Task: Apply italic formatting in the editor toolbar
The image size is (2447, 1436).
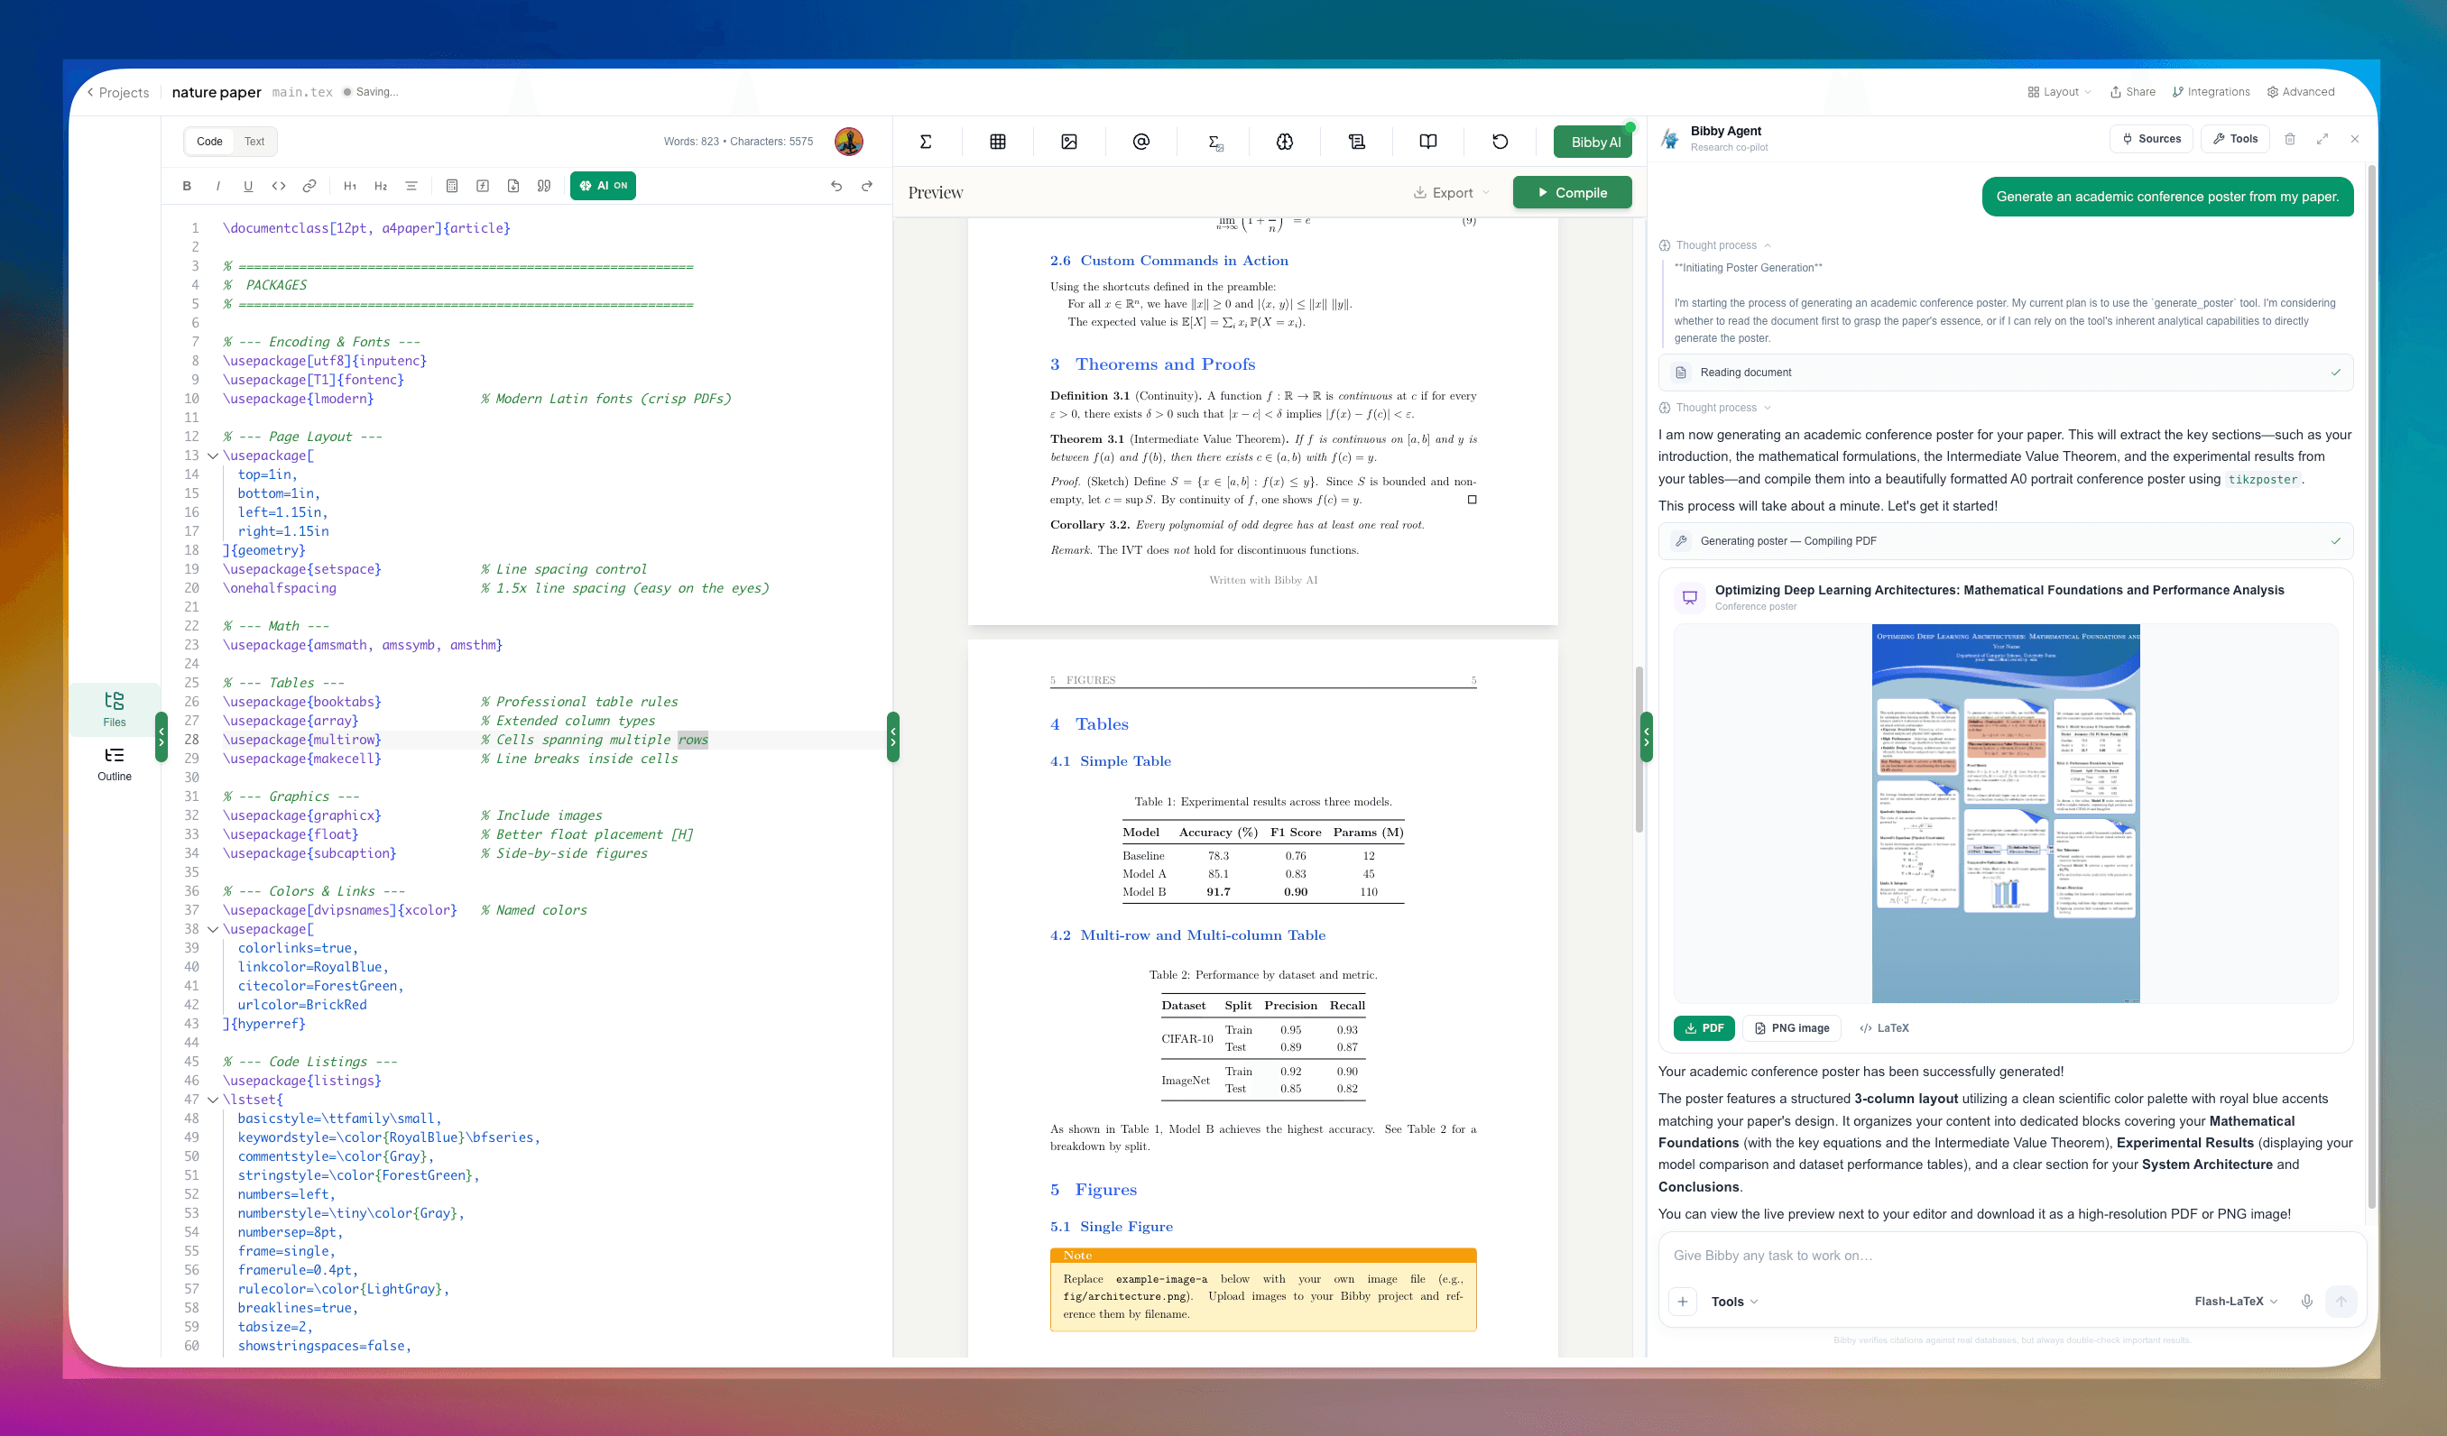Action: [217, 186]
